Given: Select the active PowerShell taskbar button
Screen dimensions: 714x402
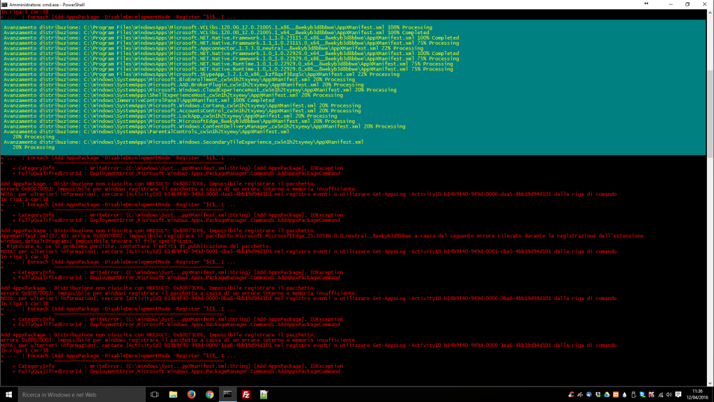Looking at the screenshot, I should 228,394.
